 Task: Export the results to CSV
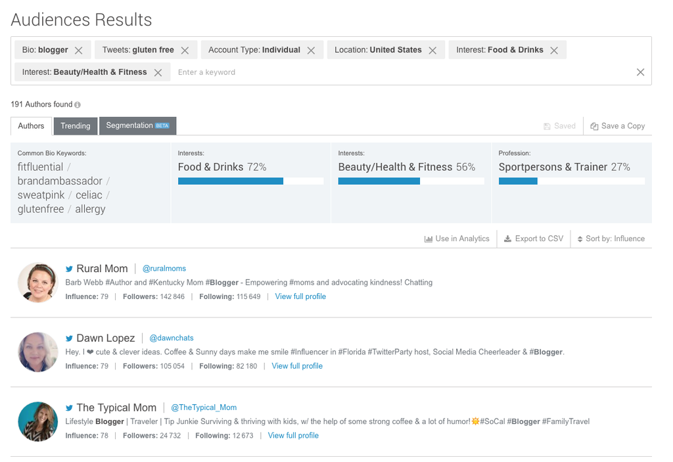(x=533, y=239)
